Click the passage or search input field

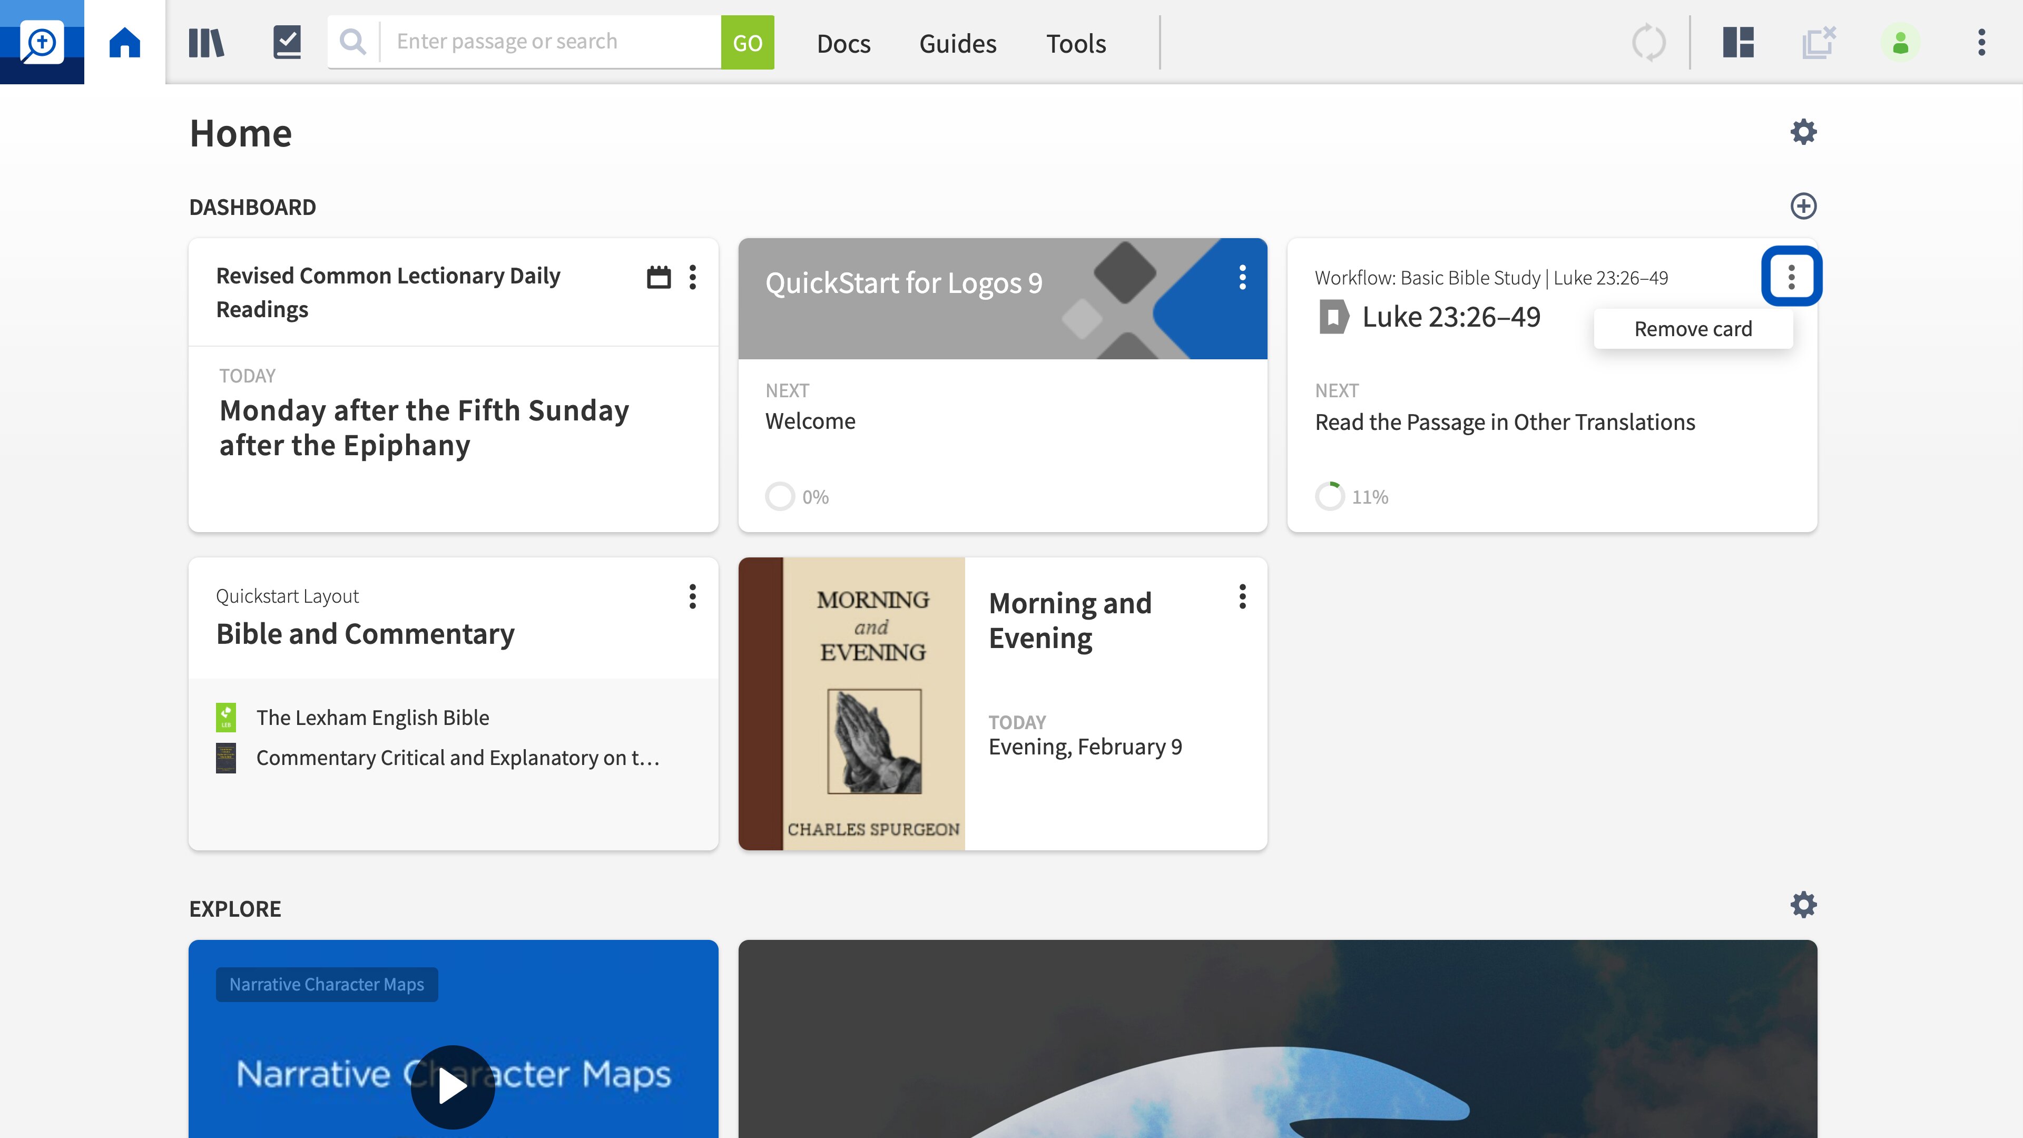click(551, 42)
